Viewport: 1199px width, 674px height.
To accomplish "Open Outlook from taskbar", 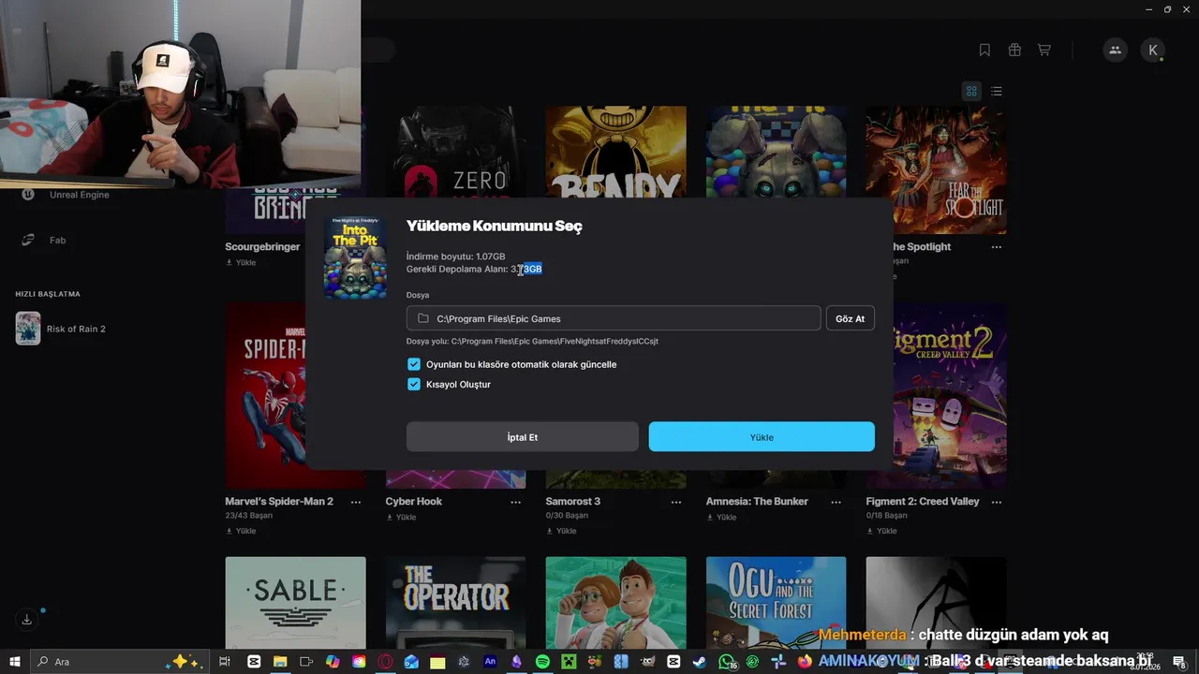I will click(x=411, y=661).
